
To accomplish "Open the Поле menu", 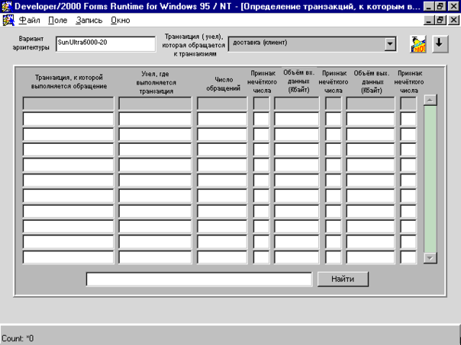I will (x=58, y=21).
